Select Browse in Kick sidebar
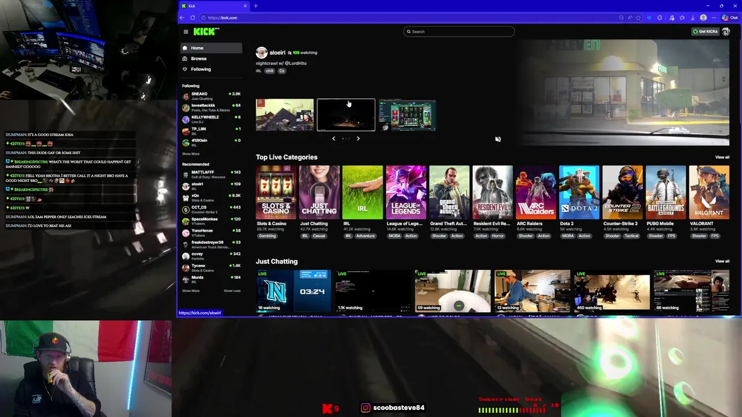The width and height of the screenshot is (742, 417). coord(211,58)
